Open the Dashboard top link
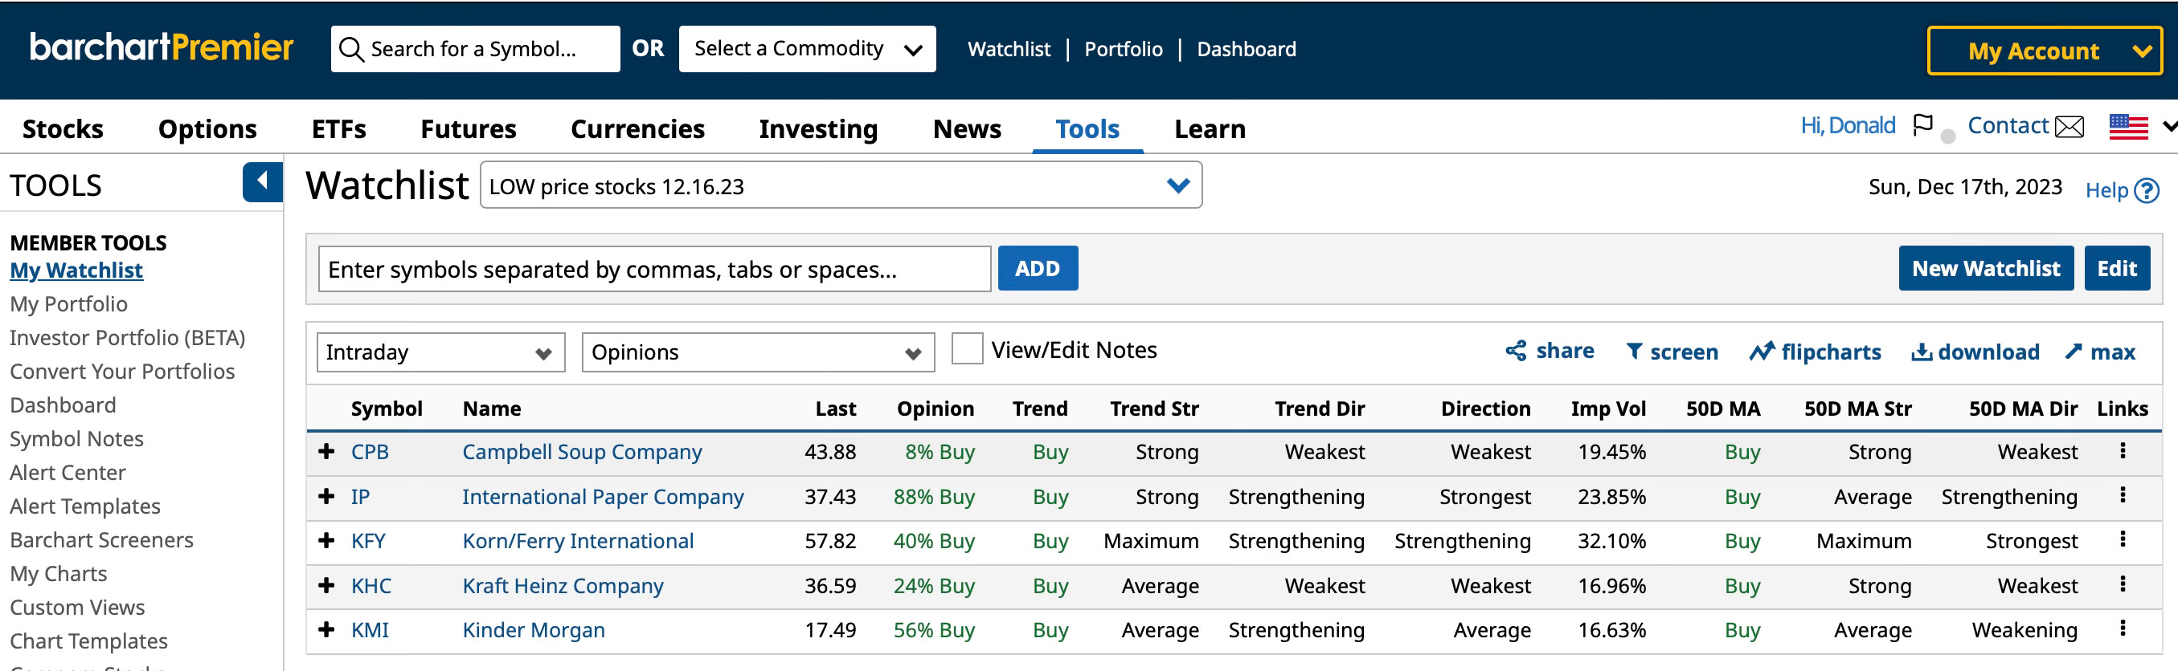This screenshot has width=2178, height=671. (x=1246, y=49)
